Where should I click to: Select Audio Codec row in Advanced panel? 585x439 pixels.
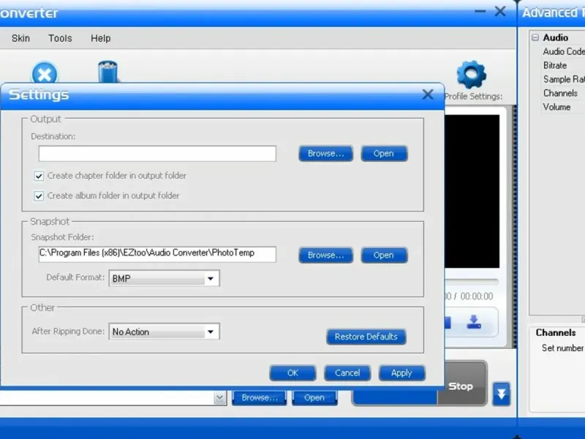(563, 51)
